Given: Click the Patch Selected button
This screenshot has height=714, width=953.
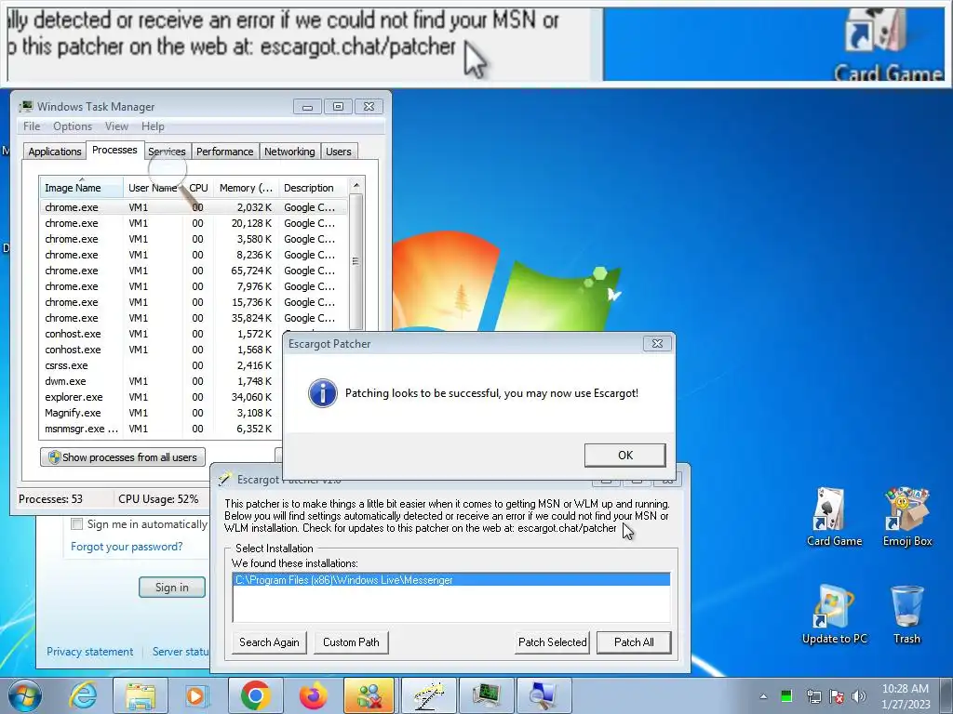Looking at the screenshot, I should pyautogui.click(x=553, y=642).
